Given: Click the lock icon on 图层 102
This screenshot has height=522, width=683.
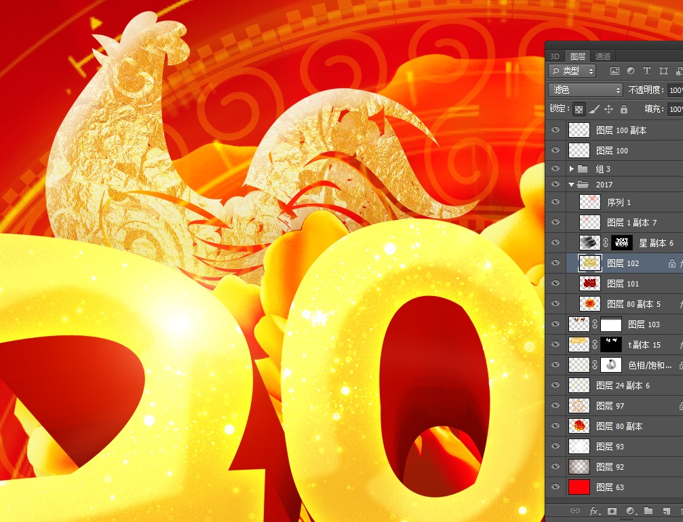Looking at the screenshot, I should coord(672,263).
